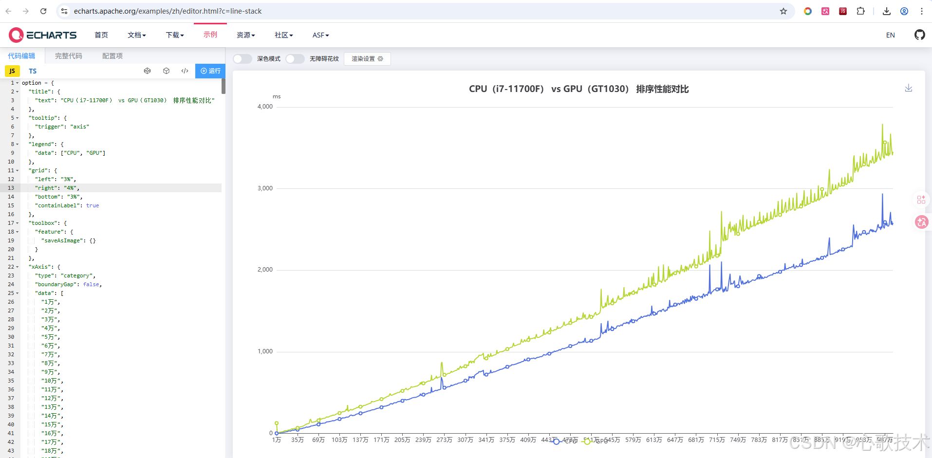
Task: Expand the 资源 dropdown menu
Action: [246, 35]
